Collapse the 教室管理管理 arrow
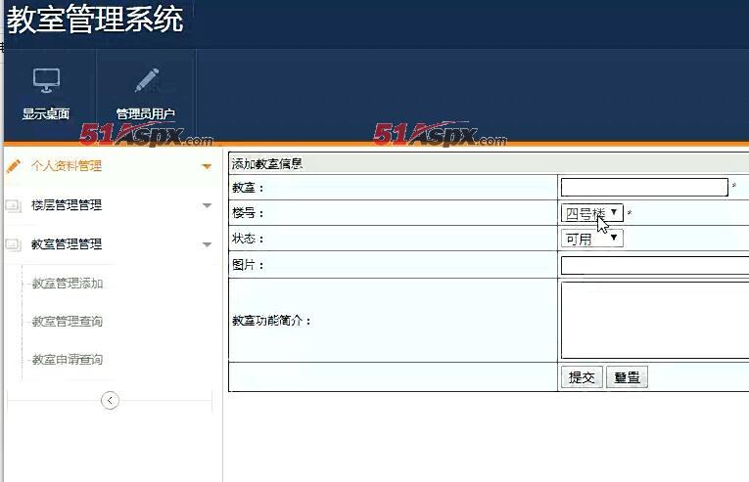The image size is (749, 482). tap(207, 244)
